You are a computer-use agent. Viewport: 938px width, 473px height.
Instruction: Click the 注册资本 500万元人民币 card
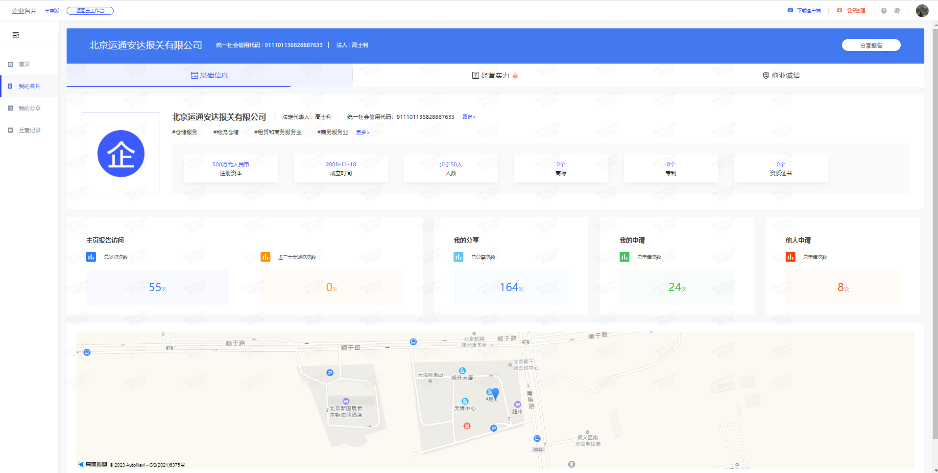pos(231,169)
